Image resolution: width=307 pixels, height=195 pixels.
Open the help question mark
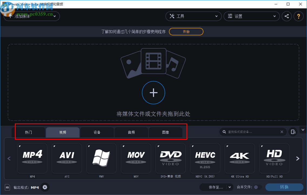pyautogui.click(x=299, y=16)
